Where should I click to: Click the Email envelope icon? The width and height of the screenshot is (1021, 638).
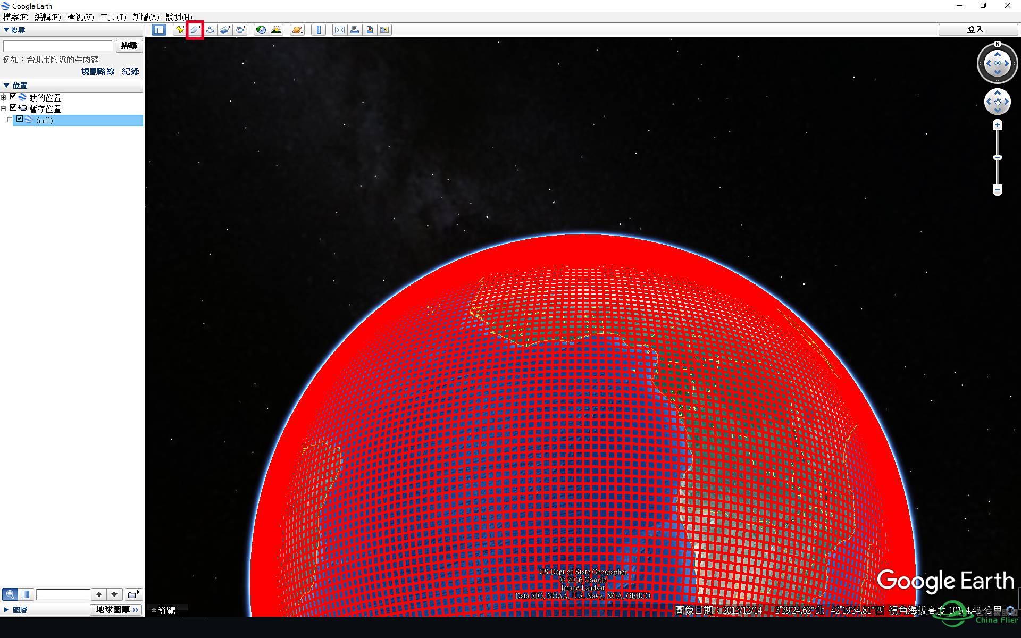pos(339,30)
